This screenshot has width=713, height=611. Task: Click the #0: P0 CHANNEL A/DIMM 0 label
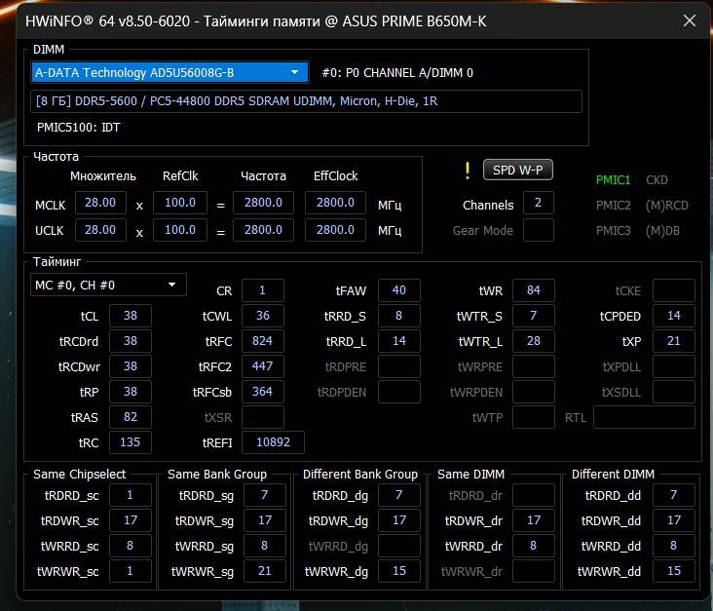coord(397,73)
